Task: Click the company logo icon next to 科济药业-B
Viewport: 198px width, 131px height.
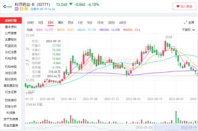Action: pos(8,6)
